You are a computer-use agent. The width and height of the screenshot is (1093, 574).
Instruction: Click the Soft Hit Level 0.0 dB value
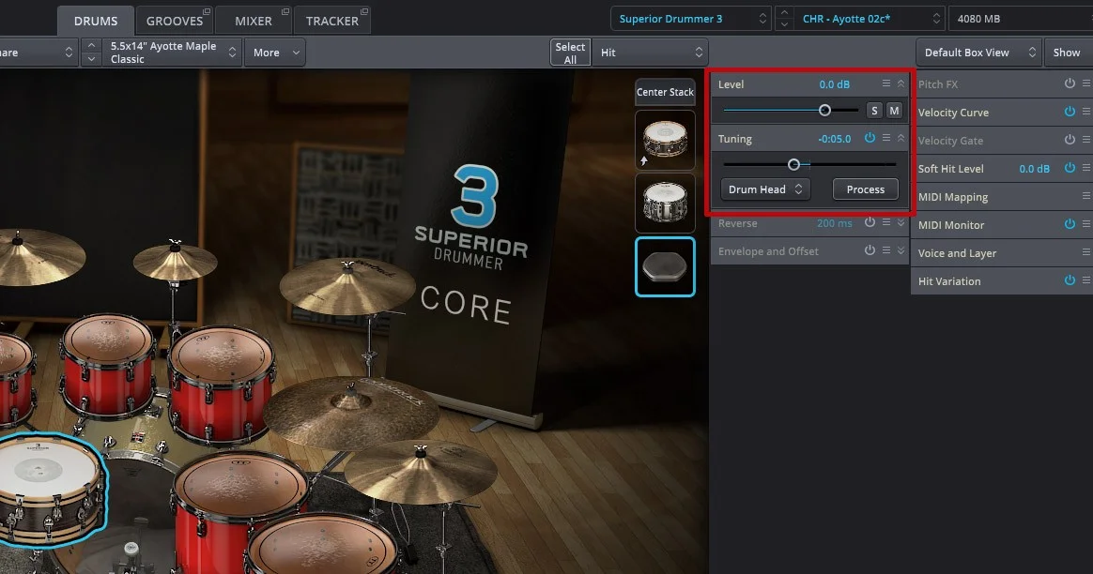[1034, 169]
